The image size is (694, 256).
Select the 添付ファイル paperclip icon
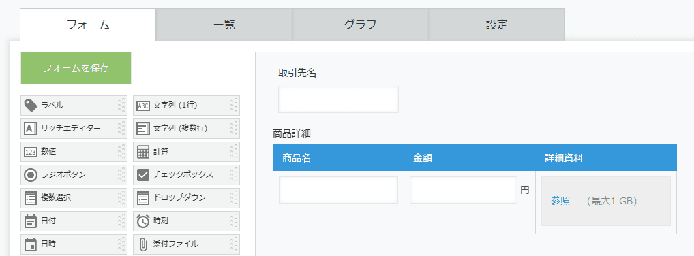[143, 244]
